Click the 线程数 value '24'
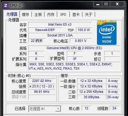Image resolution: width=128 pixels, height=116 pixels. click(x=114, y=108)
